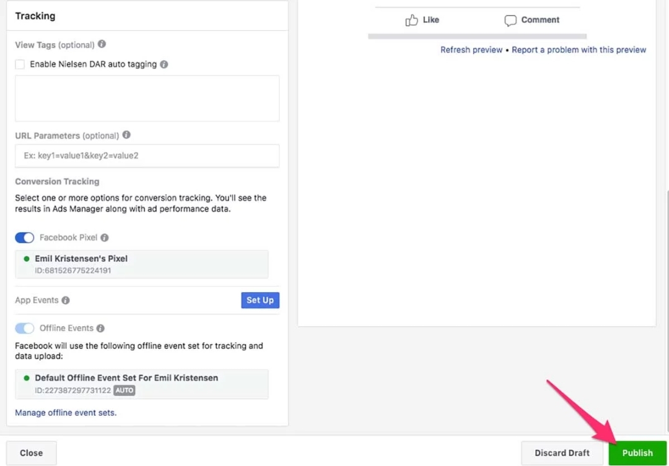The width and height of the screenshot is (669, 466).
Task: Click the Conversion Tracking heading
Action: coord(57,181)
